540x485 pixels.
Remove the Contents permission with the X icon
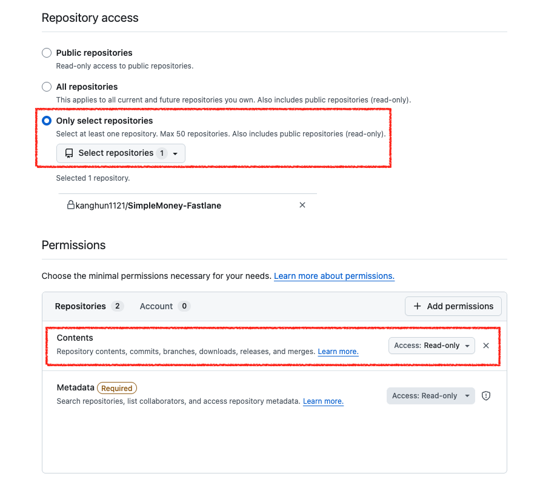tap(486, 346)
